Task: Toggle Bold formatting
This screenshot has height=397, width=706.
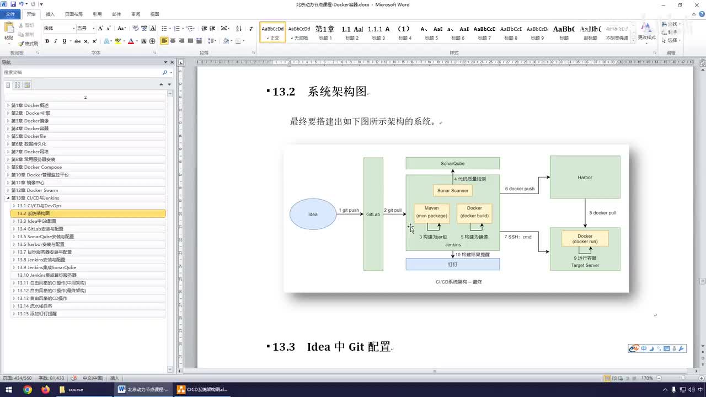Action: (47, 41)
